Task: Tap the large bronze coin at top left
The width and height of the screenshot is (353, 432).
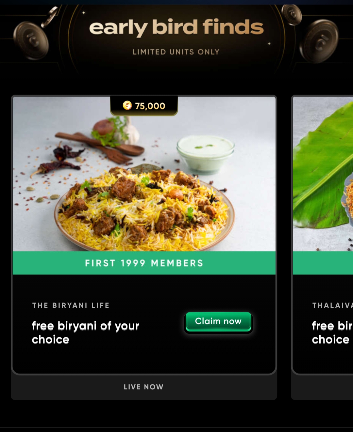Action: [x=31, y=40]
